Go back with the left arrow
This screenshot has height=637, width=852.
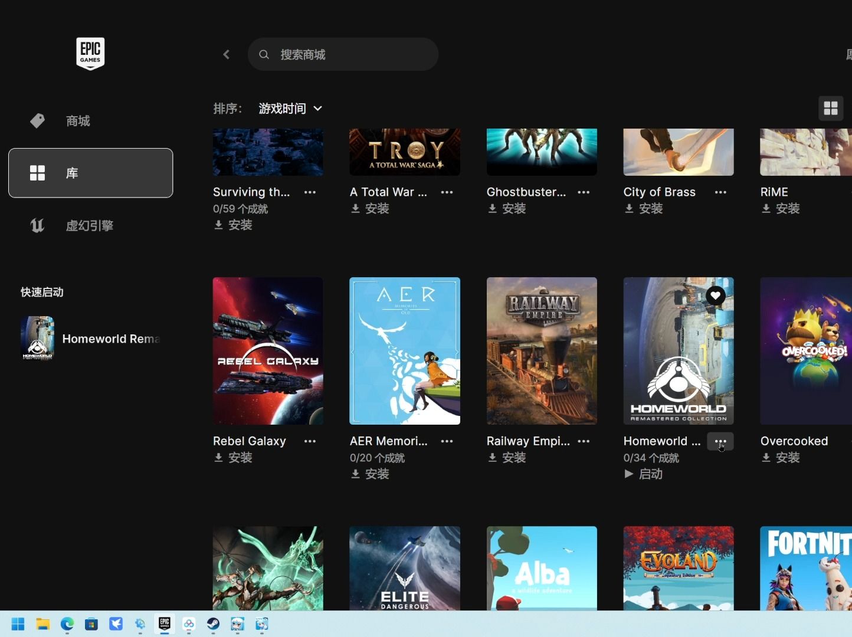point(227,54)
